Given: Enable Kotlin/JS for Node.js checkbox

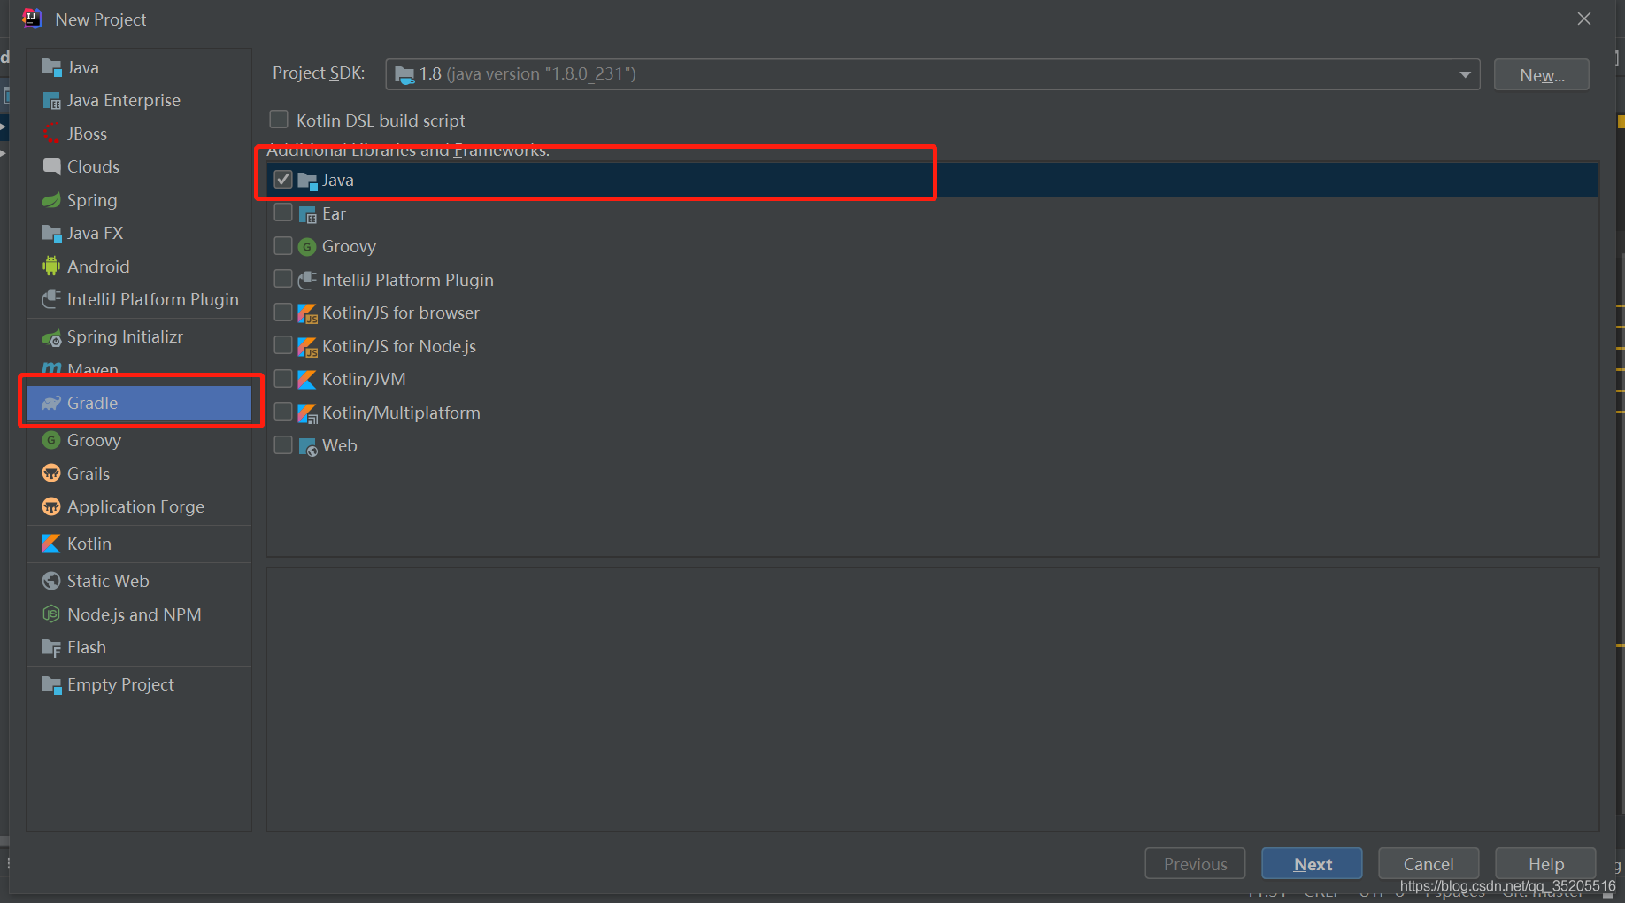Looking at the screenshot, I should (283, 345).
